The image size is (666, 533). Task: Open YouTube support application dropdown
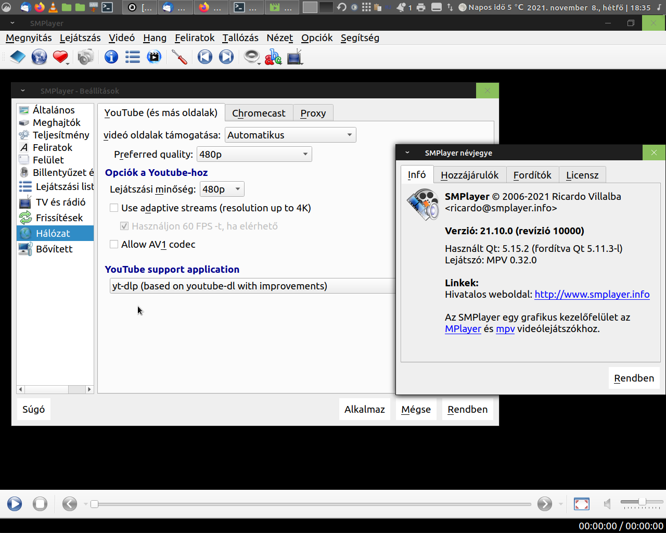coord(253,286)
